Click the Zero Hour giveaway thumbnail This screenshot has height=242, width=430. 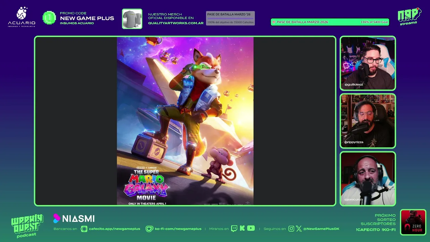click(413, 222)
